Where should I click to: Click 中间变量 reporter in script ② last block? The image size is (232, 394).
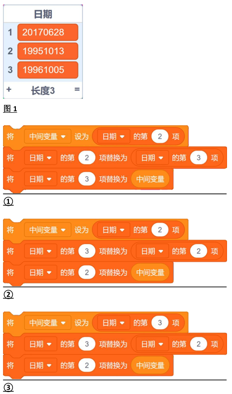pos(150,272)
